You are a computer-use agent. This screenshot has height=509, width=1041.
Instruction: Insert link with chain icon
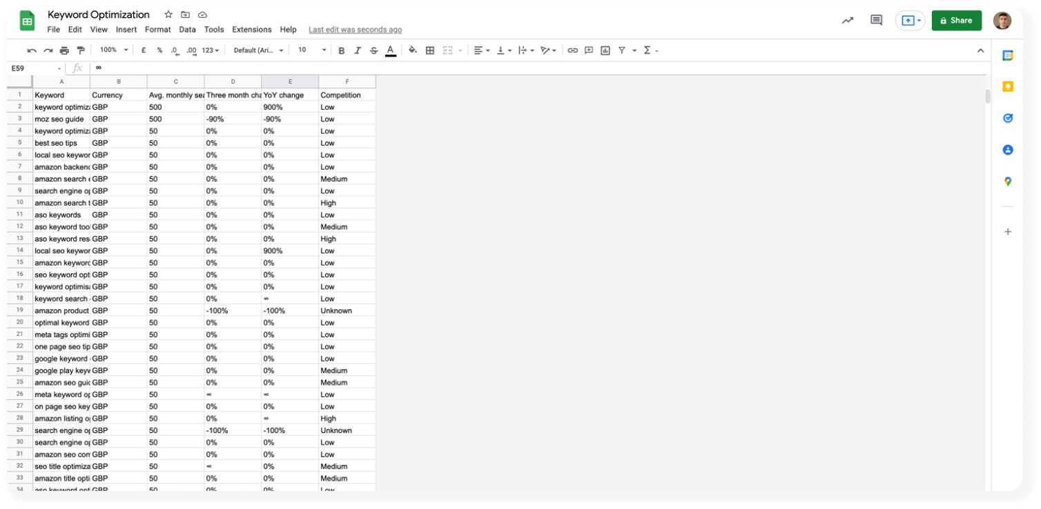(x=572, y=50)
